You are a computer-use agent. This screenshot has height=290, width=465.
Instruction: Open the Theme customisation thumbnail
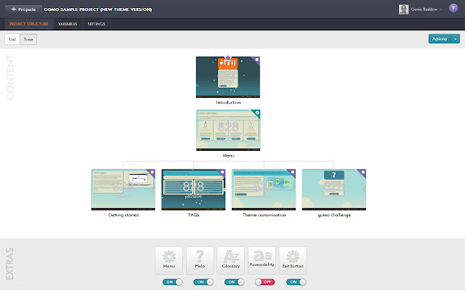264,190
